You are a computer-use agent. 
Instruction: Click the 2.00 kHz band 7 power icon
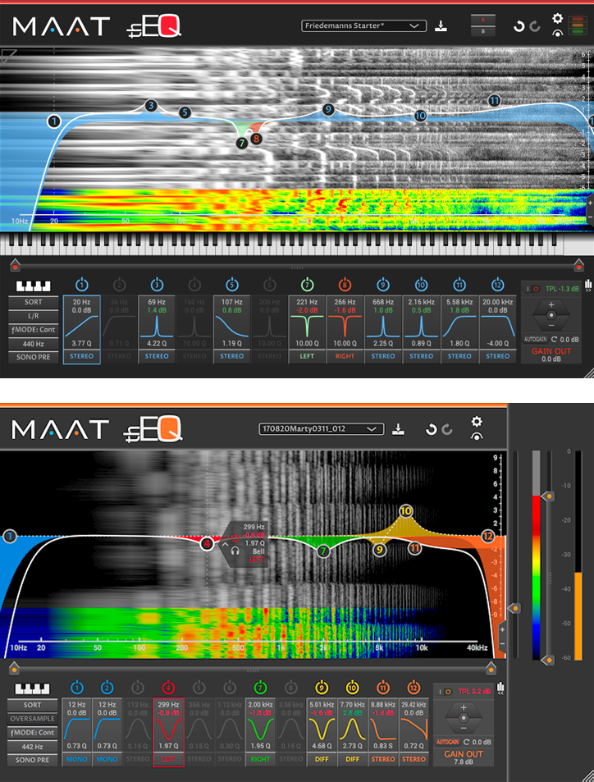pyautogui.click(x=260, y=687)
